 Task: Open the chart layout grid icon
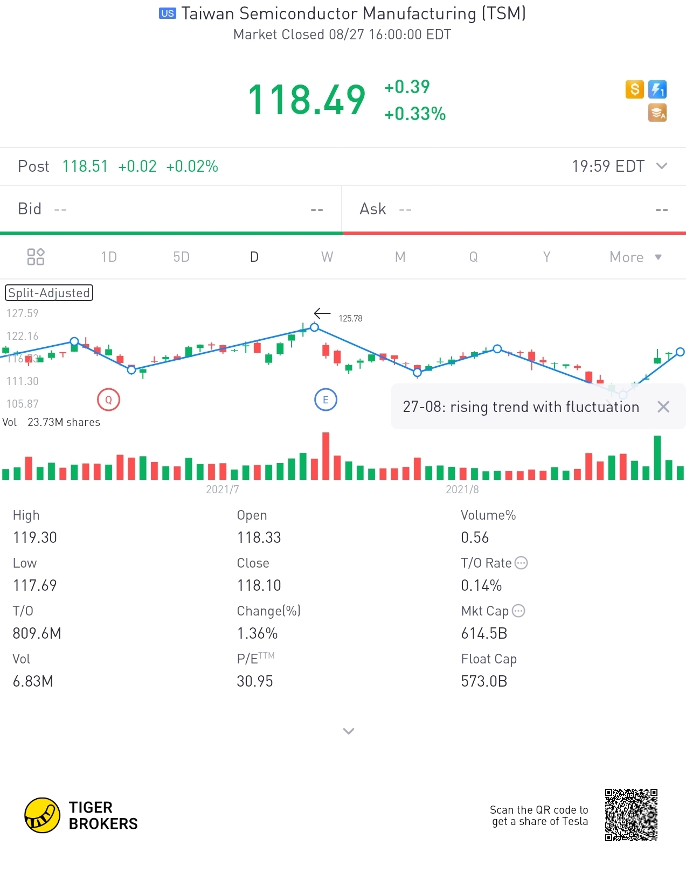(x=36, y=257)
